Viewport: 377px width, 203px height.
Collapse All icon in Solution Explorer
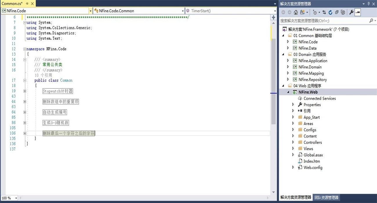click(337, 12)
